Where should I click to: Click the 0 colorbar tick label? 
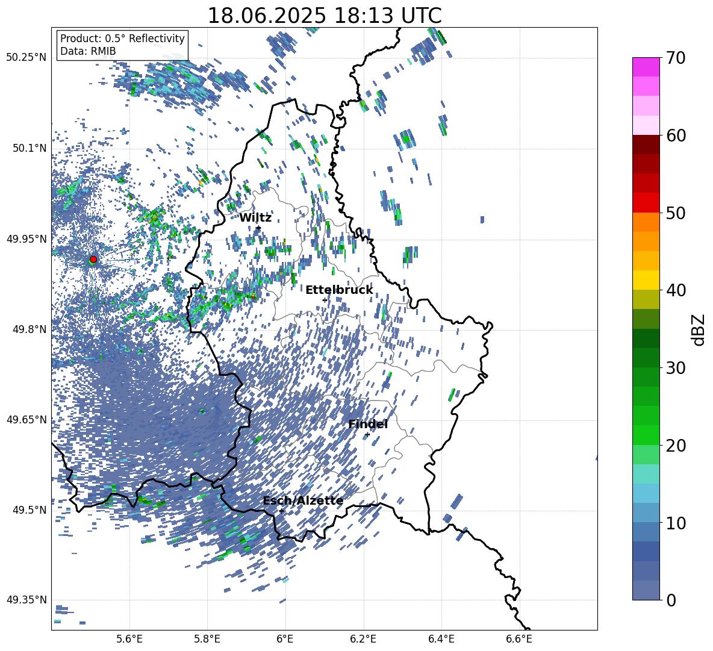[671, 600]
